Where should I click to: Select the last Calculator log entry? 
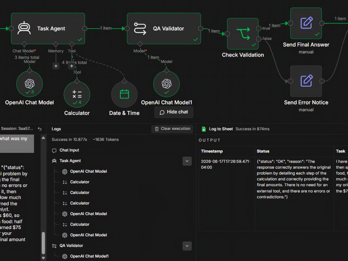(80, 224)
